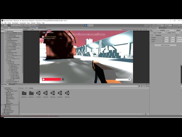This screenshot has height=137, width=182.
Task: Open the Layers dropdown
Action: 168,25
